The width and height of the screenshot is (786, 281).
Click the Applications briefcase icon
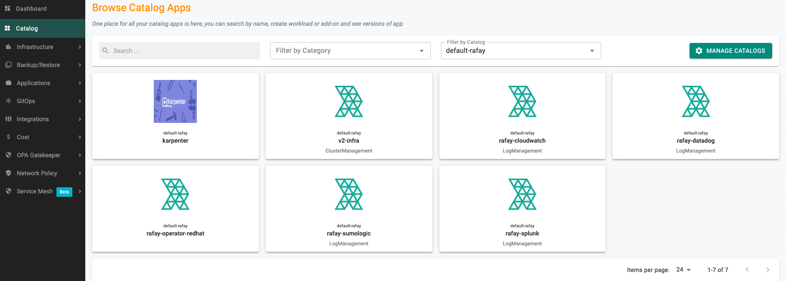[8, 83]
